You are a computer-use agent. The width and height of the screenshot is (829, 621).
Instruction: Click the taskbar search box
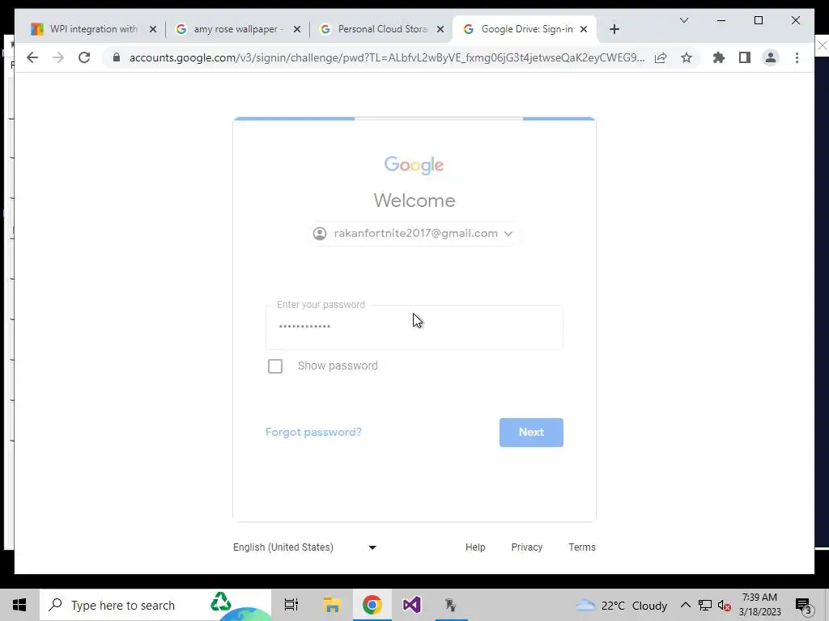point(155,605)
